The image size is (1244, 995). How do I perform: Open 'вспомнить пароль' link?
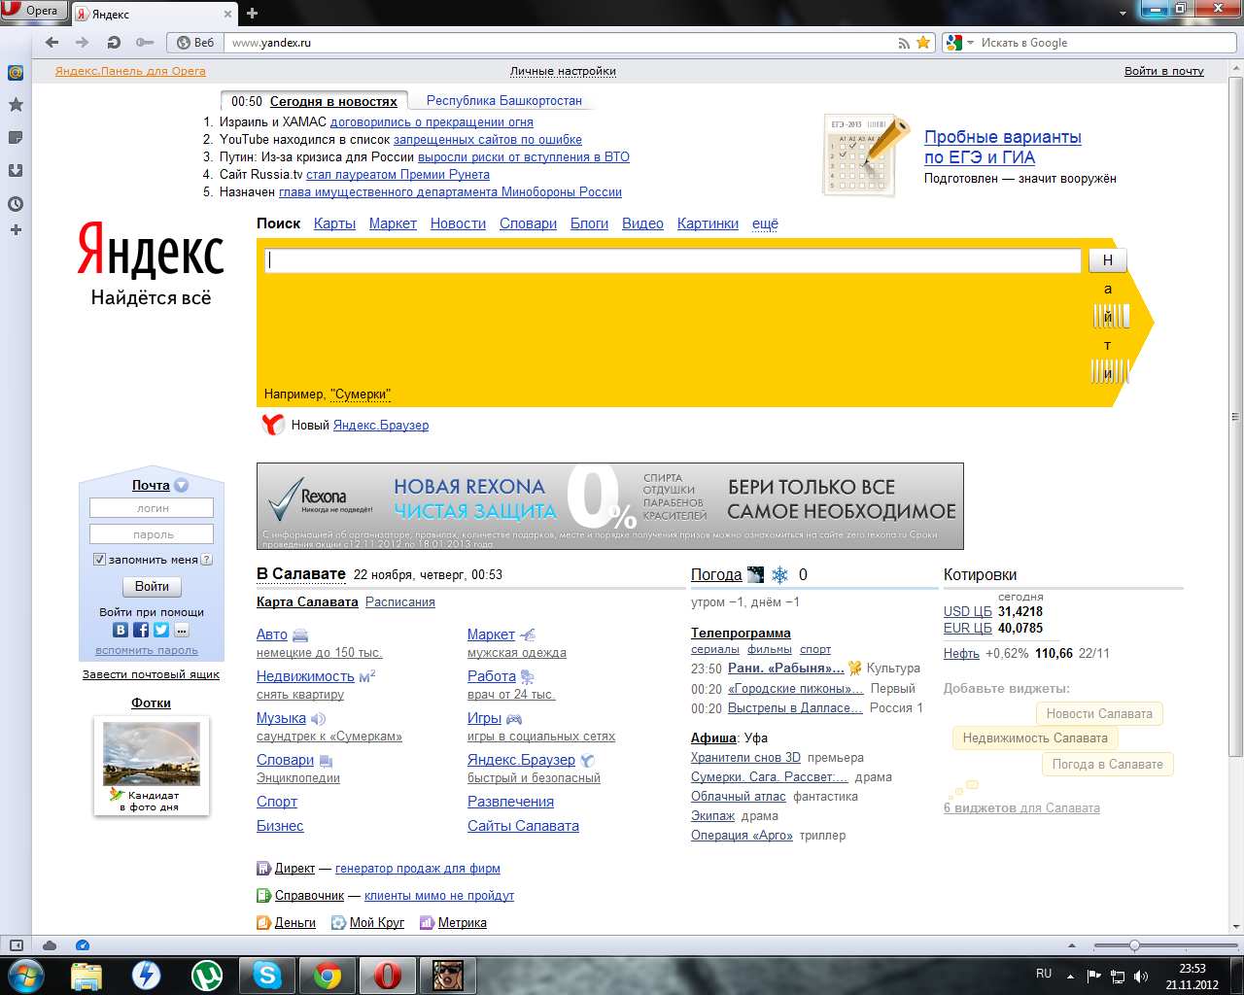click(x=147, y=651)
